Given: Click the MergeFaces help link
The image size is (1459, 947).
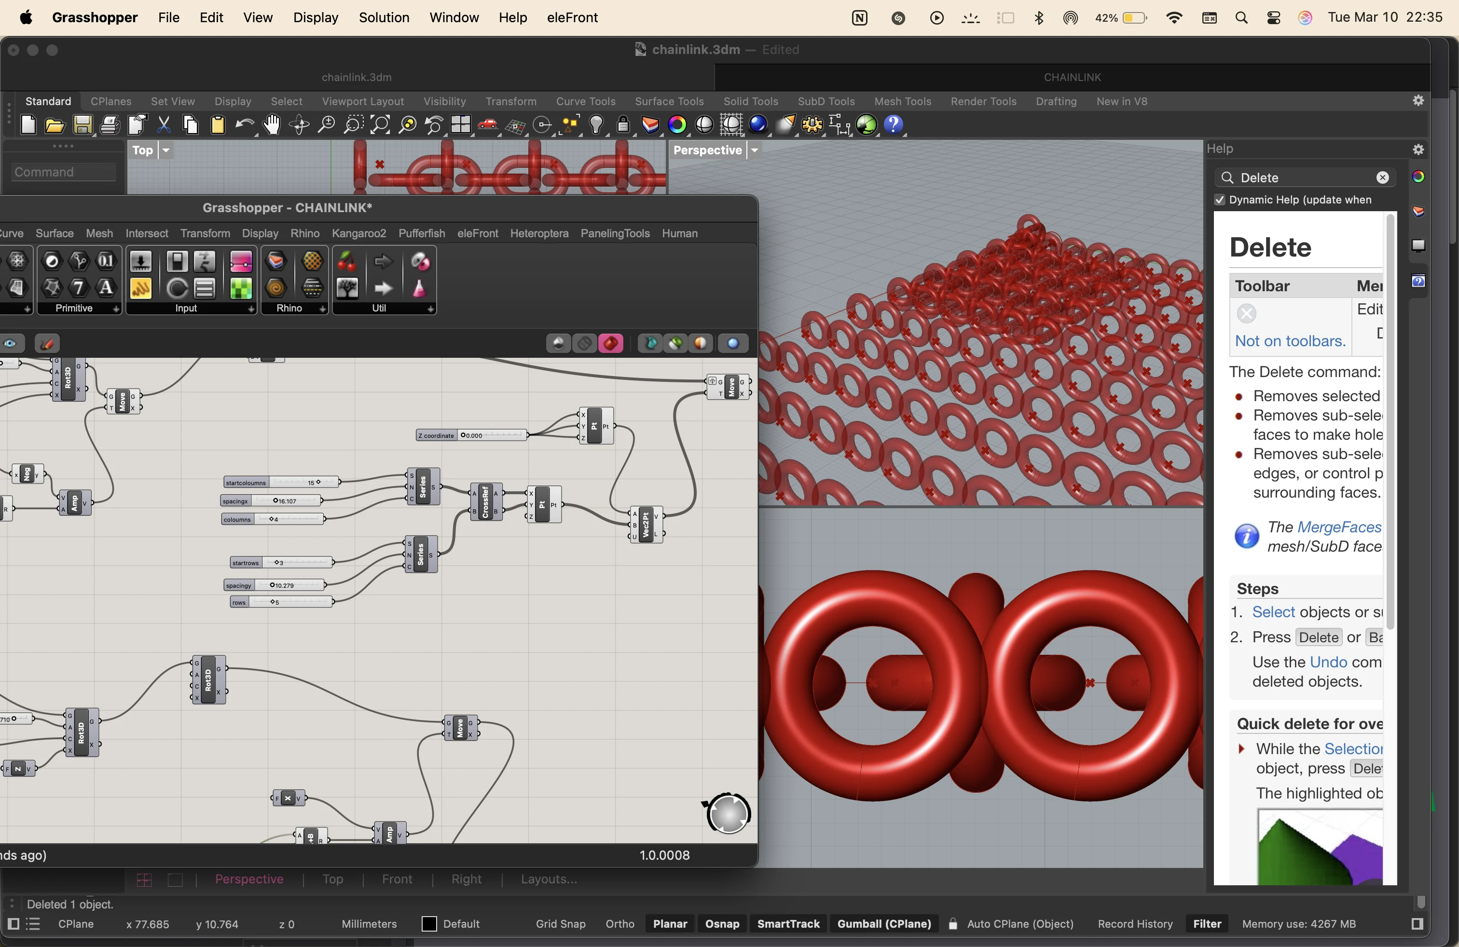Looking at the screenshot, I should click(x=1339, y=527).
